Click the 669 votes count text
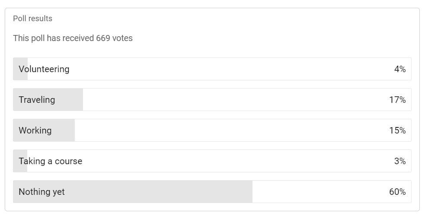Image resolution: width=425 pixels, height=216 pixels. pos(115,38)
